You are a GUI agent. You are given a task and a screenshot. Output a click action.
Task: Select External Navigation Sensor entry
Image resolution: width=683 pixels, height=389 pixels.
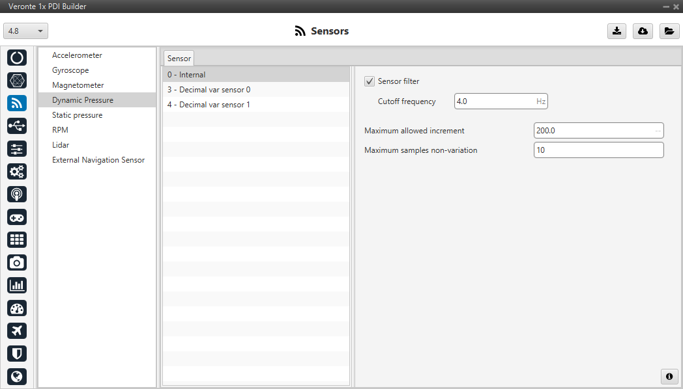tap(98, 160)
